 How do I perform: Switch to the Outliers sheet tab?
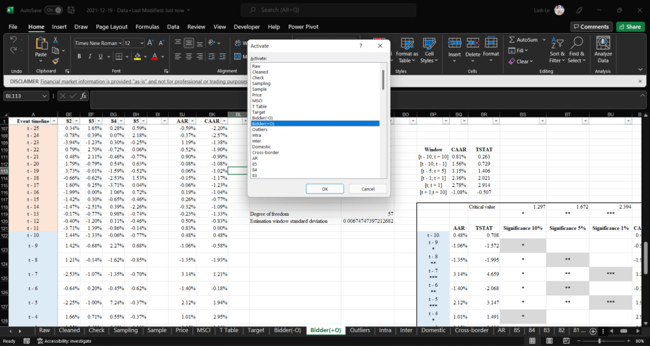(x=360, y=330)
